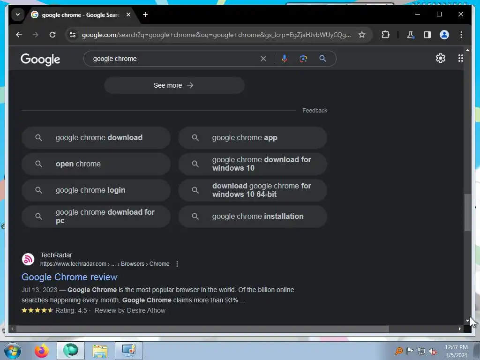The width and height of the screenshot is (480, 360).
Task: Click the scroll right arrow
Action: (460, 329)
